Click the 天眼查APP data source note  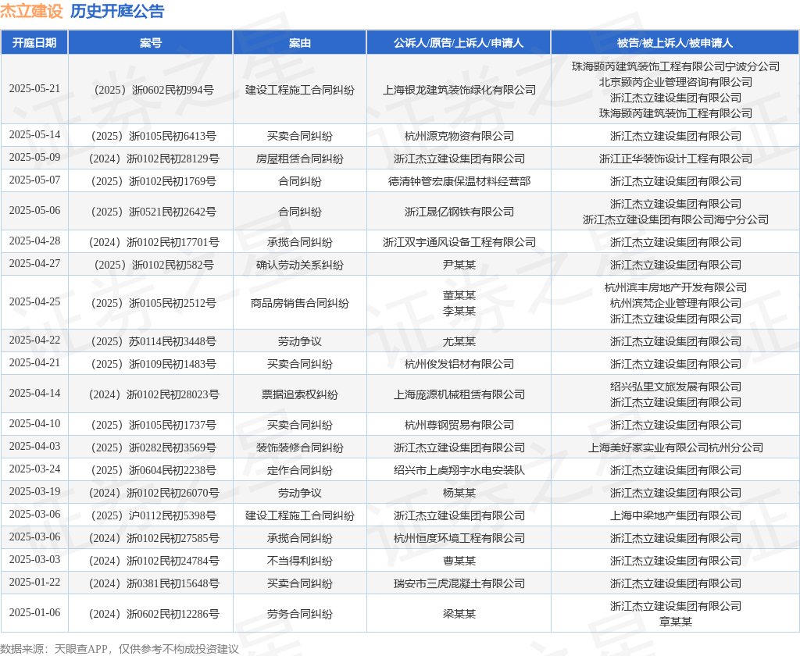[120, 649]
